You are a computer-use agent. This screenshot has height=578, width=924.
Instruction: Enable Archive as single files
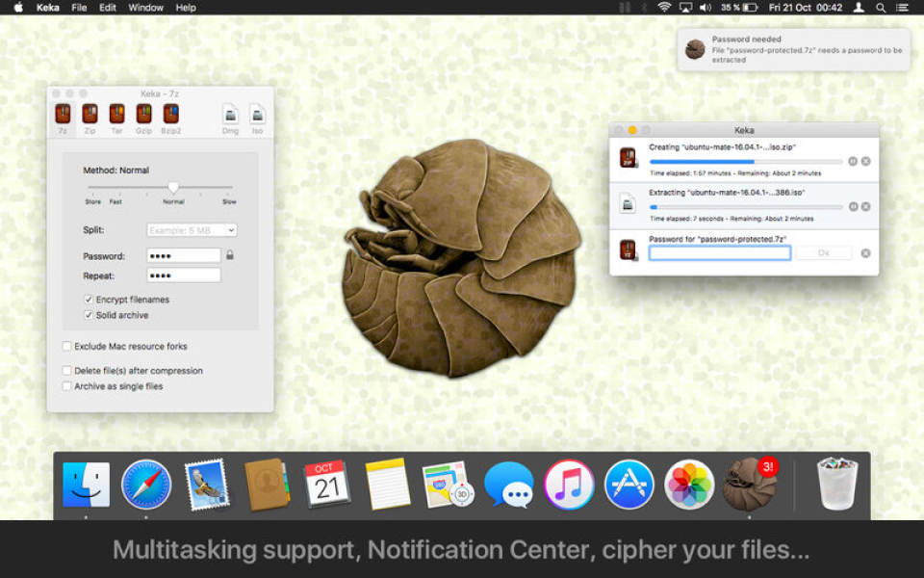pos(67,386)
